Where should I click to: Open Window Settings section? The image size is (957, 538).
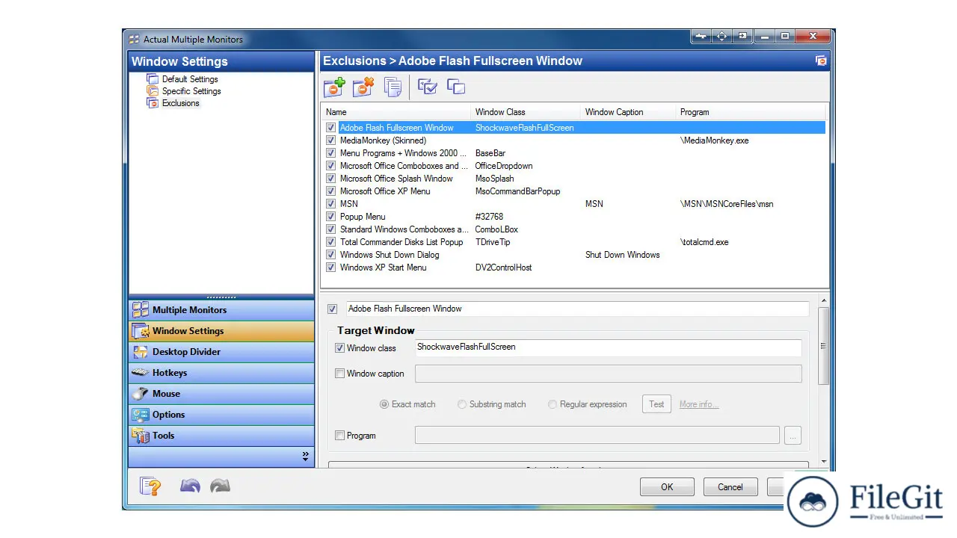(x=221, y=331)
